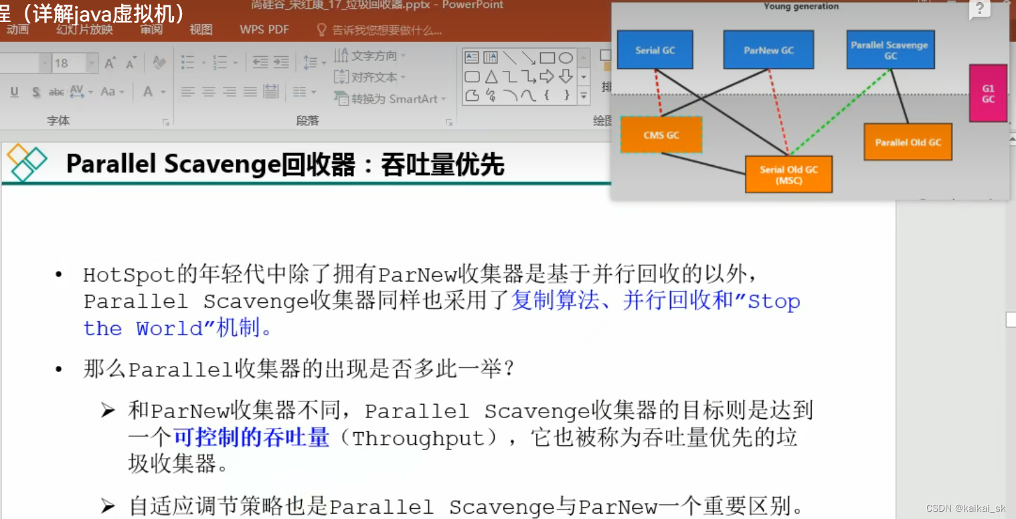The height and width of the screenshot is (519, 1016).
Task: Decrease the font size with the smaller A button
Action: pos(131,63)
